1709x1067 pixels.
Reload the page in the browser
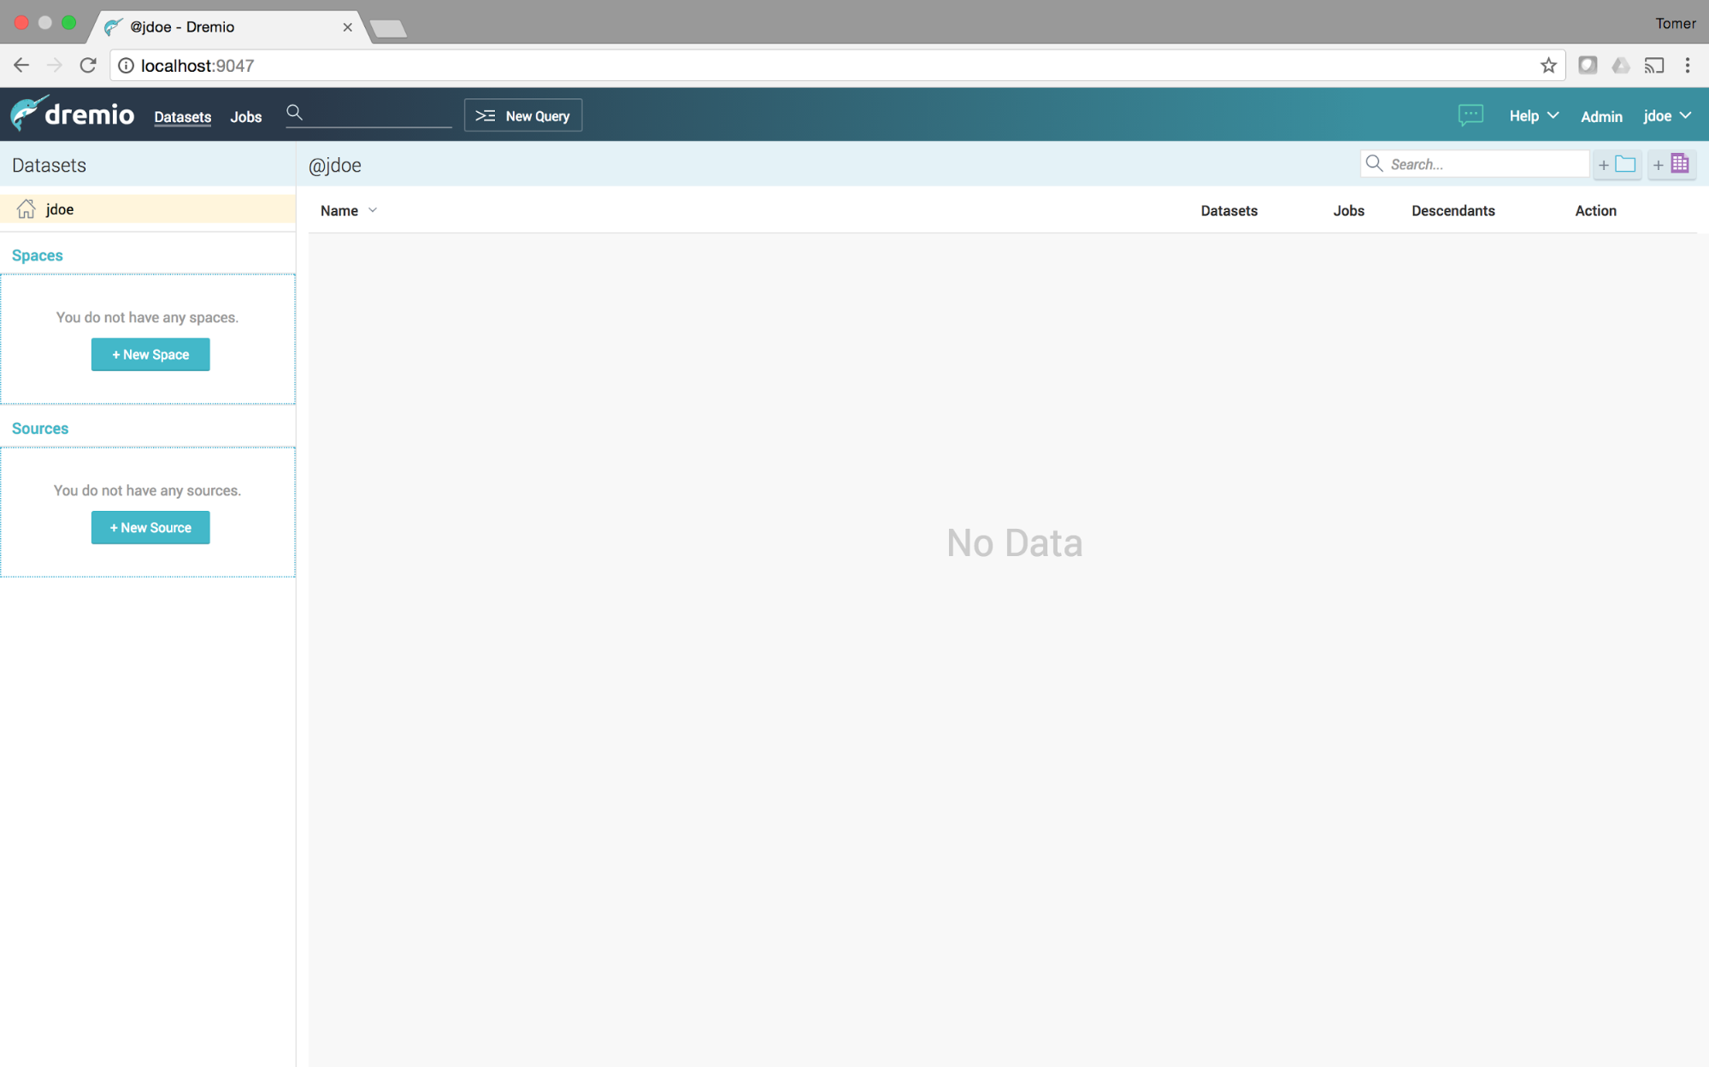click(x=88, y=66)
